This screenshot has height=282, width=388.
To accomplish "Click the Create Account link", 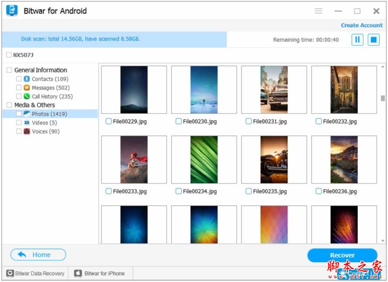I will click(x=361, y=25).
